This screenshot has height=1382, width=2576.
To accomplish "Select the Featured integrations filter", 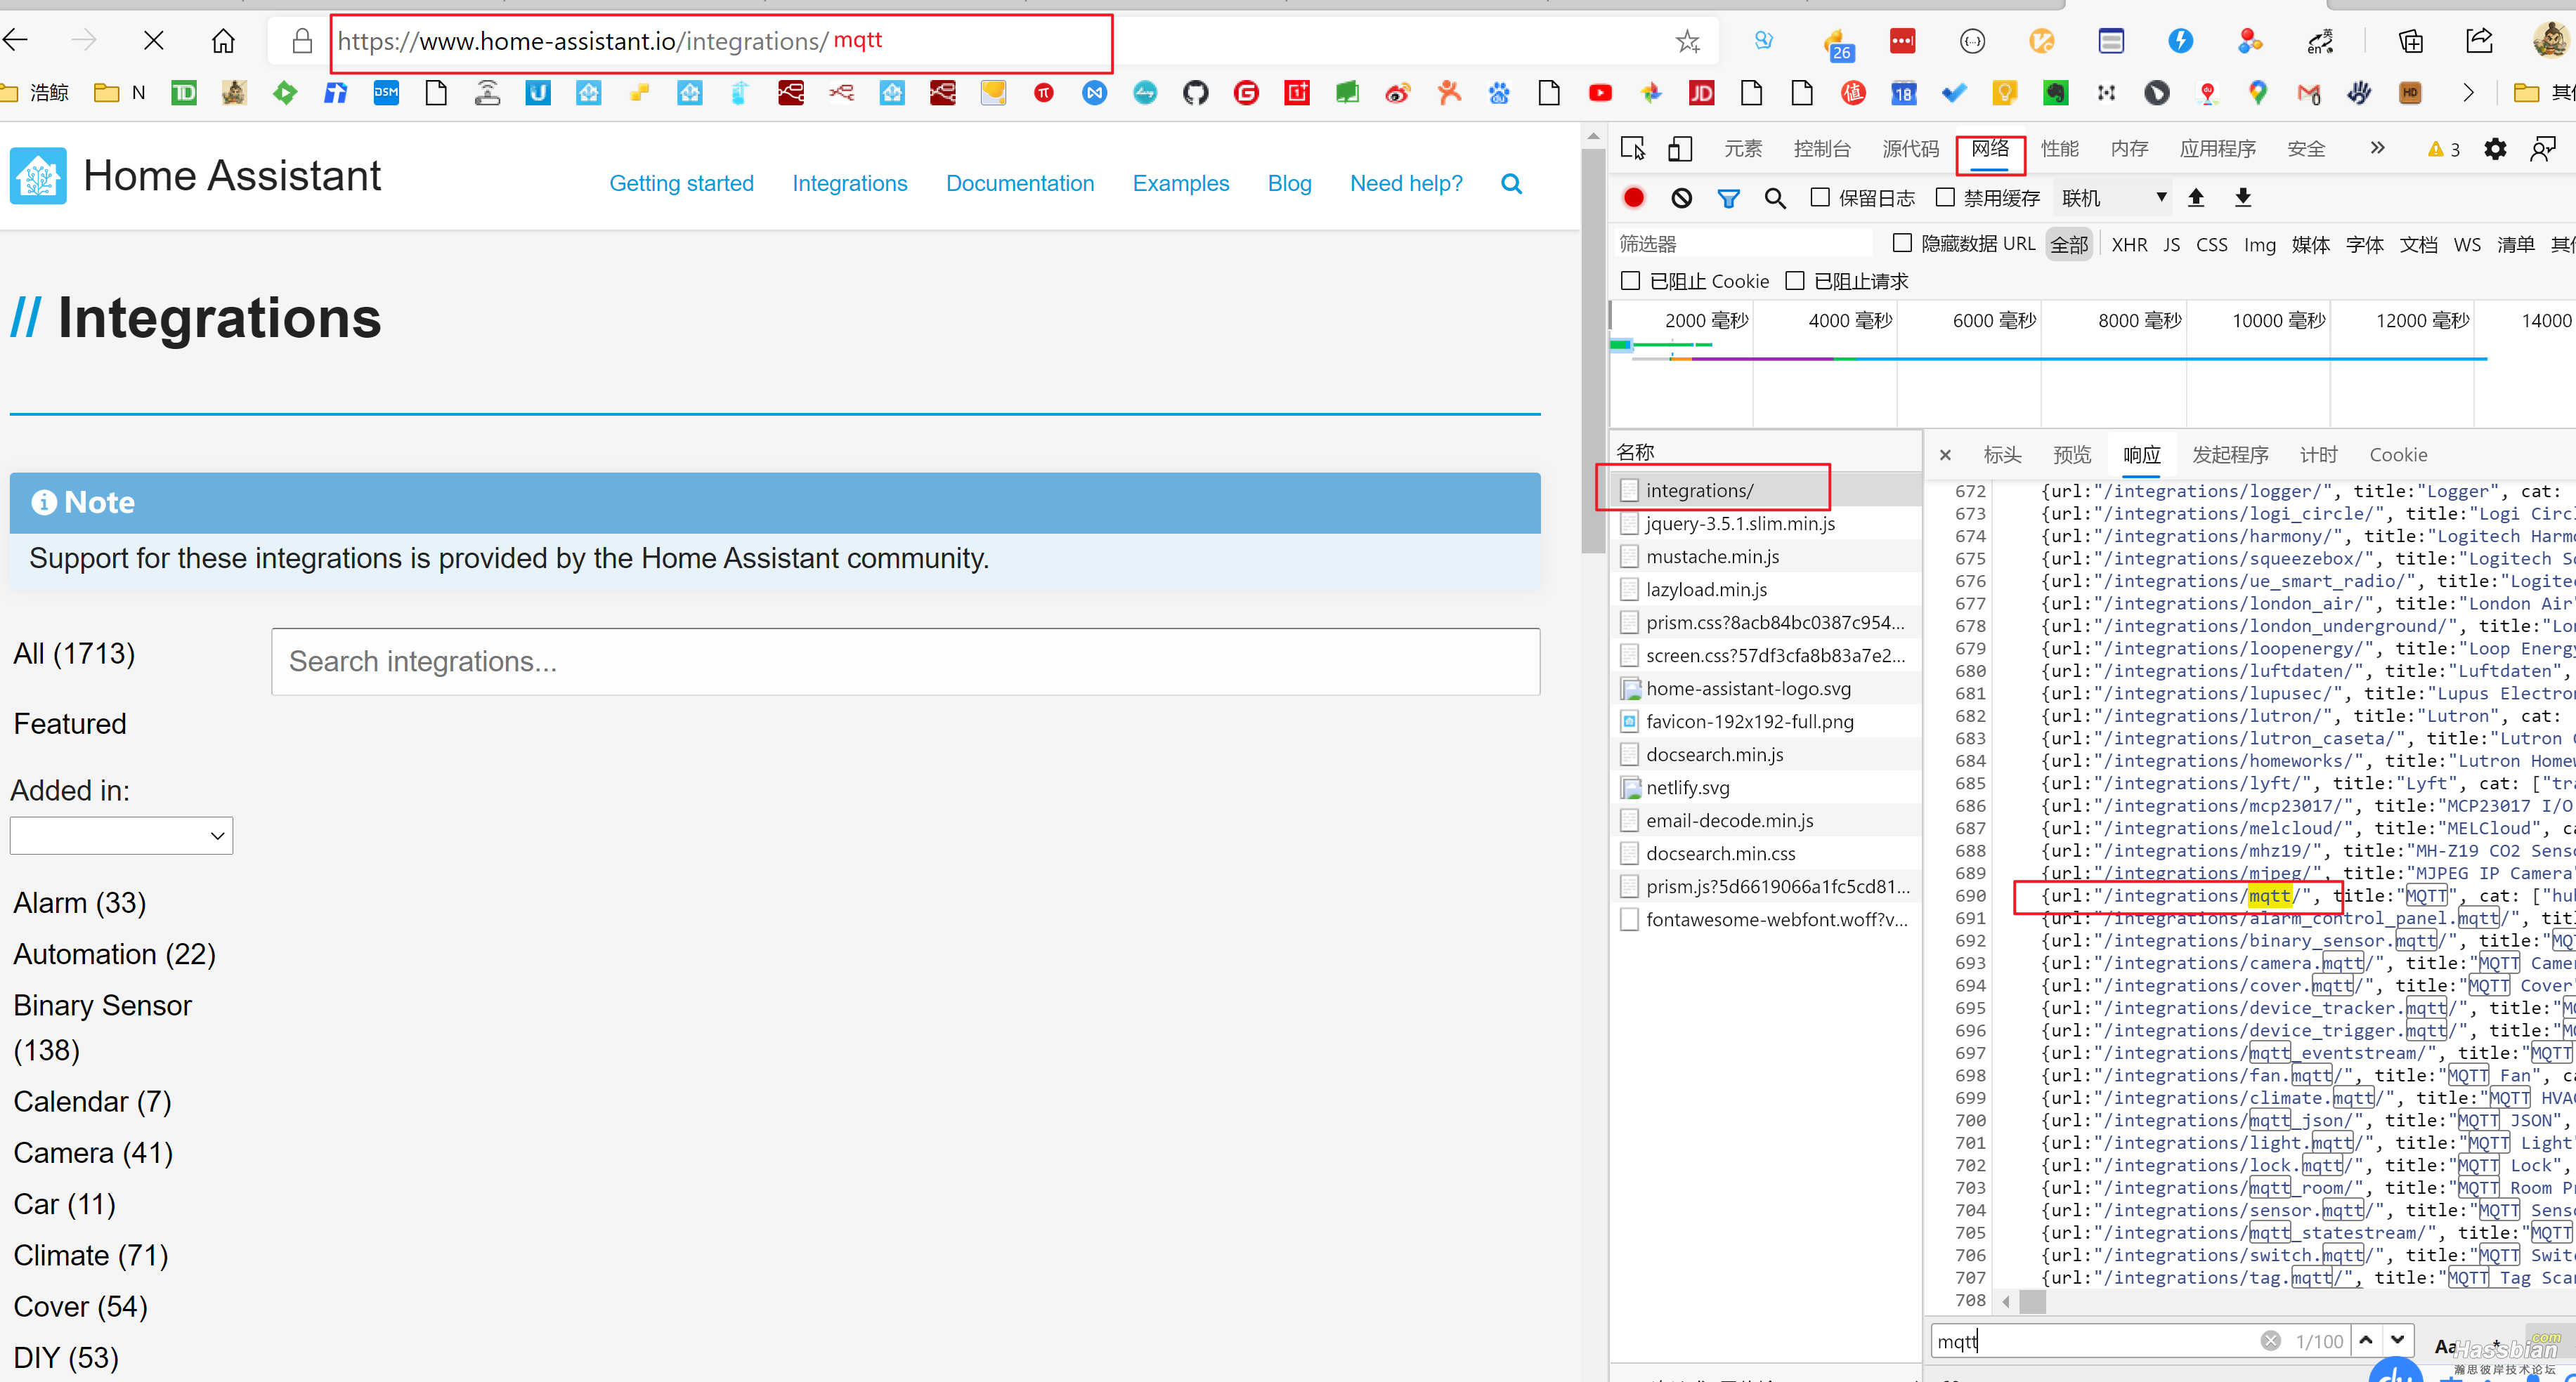I will click(x=70, y=723).
